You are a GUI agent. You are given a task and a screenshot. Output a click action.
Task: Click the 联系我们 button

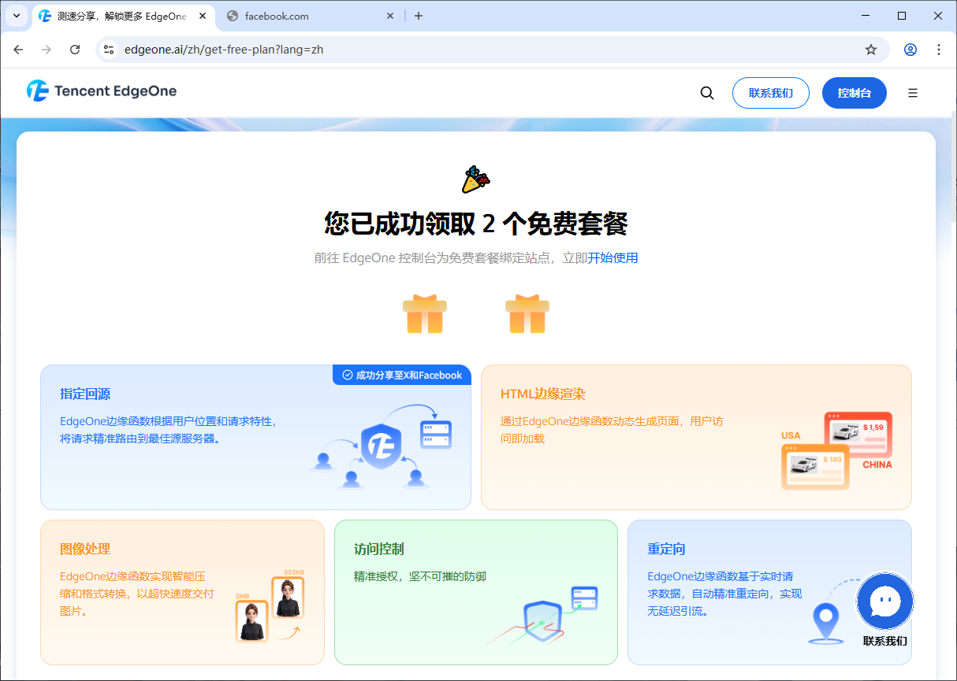tap(770, 93)
